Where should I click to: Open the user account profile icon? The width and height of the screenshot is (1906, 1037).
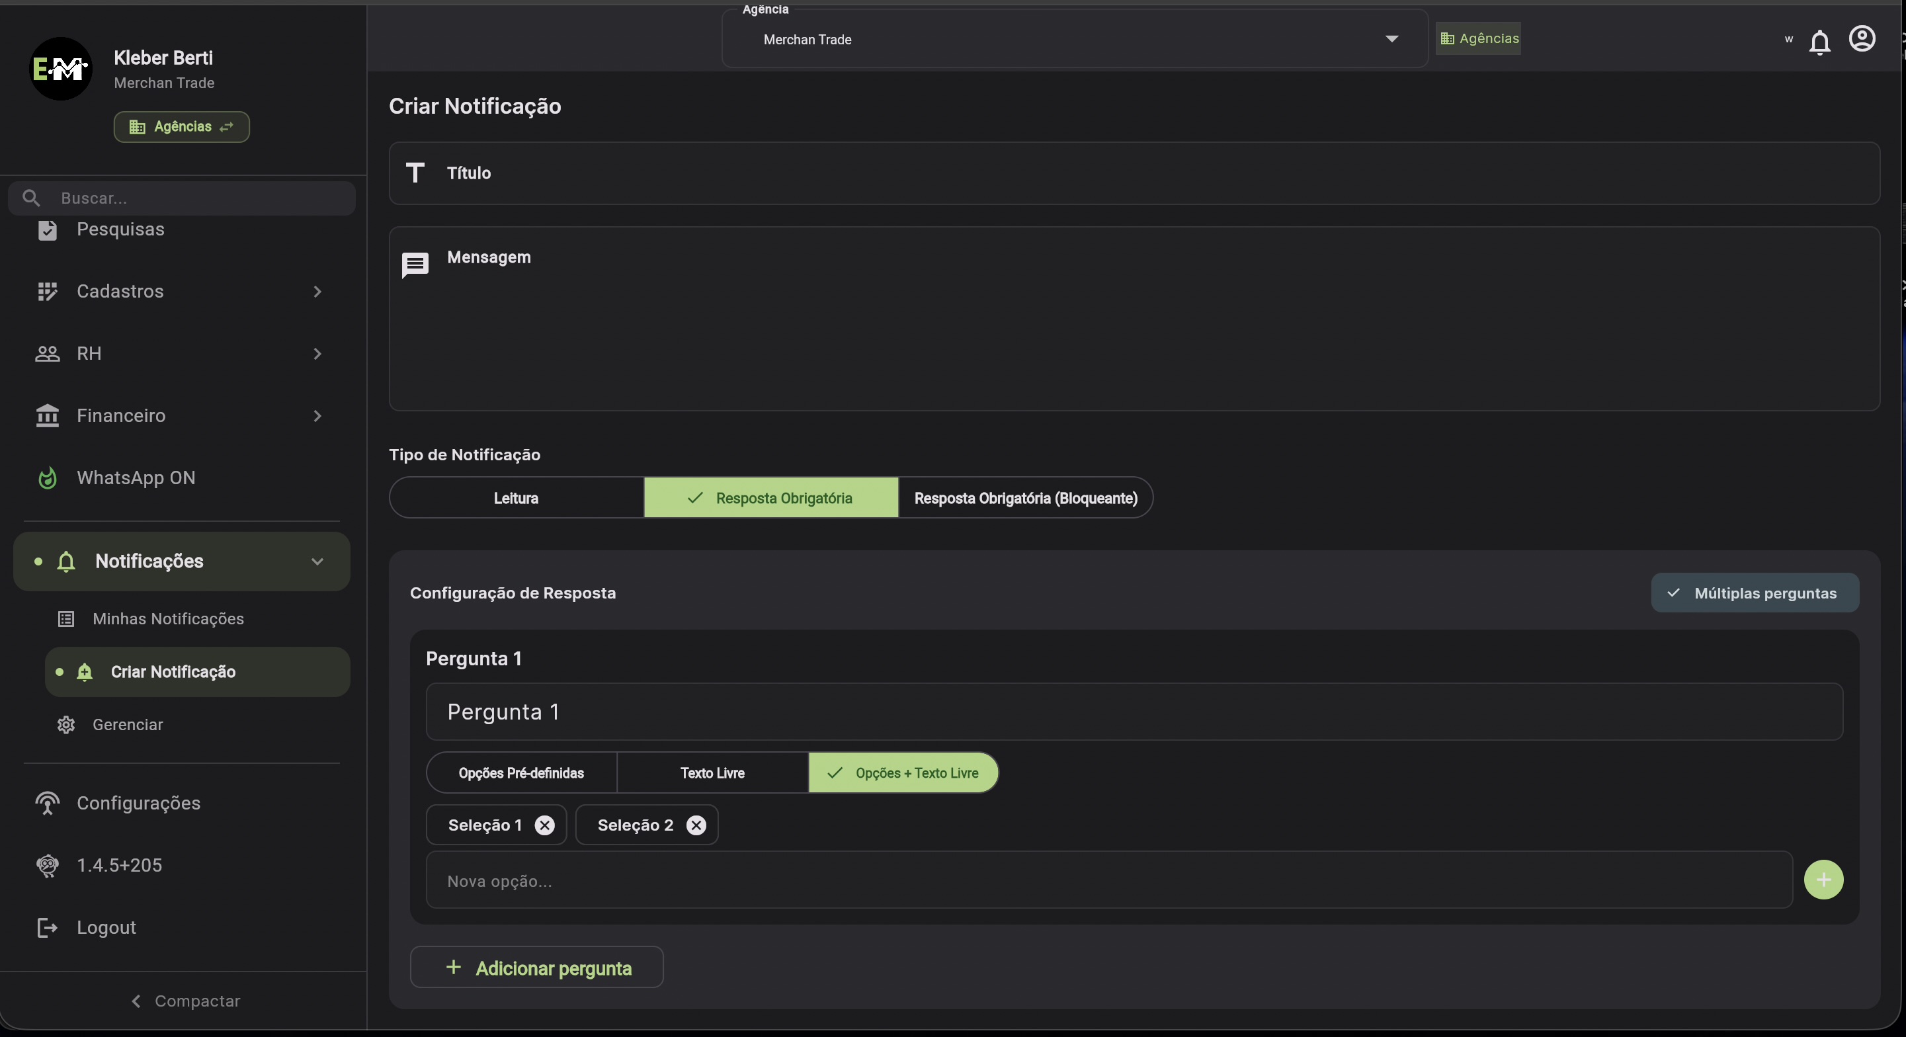1862,38
